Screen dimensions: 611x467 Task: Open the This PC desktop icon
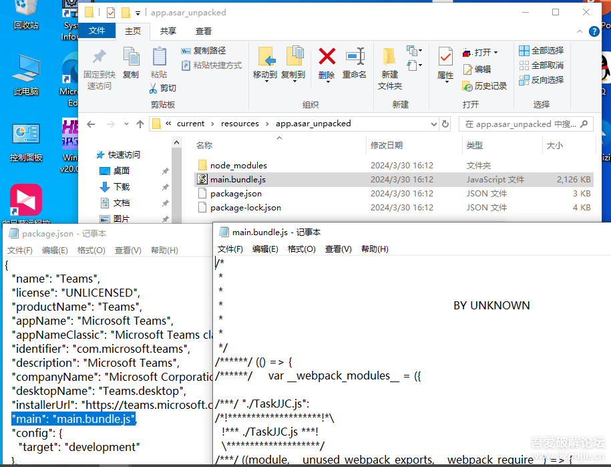(26, 75)
